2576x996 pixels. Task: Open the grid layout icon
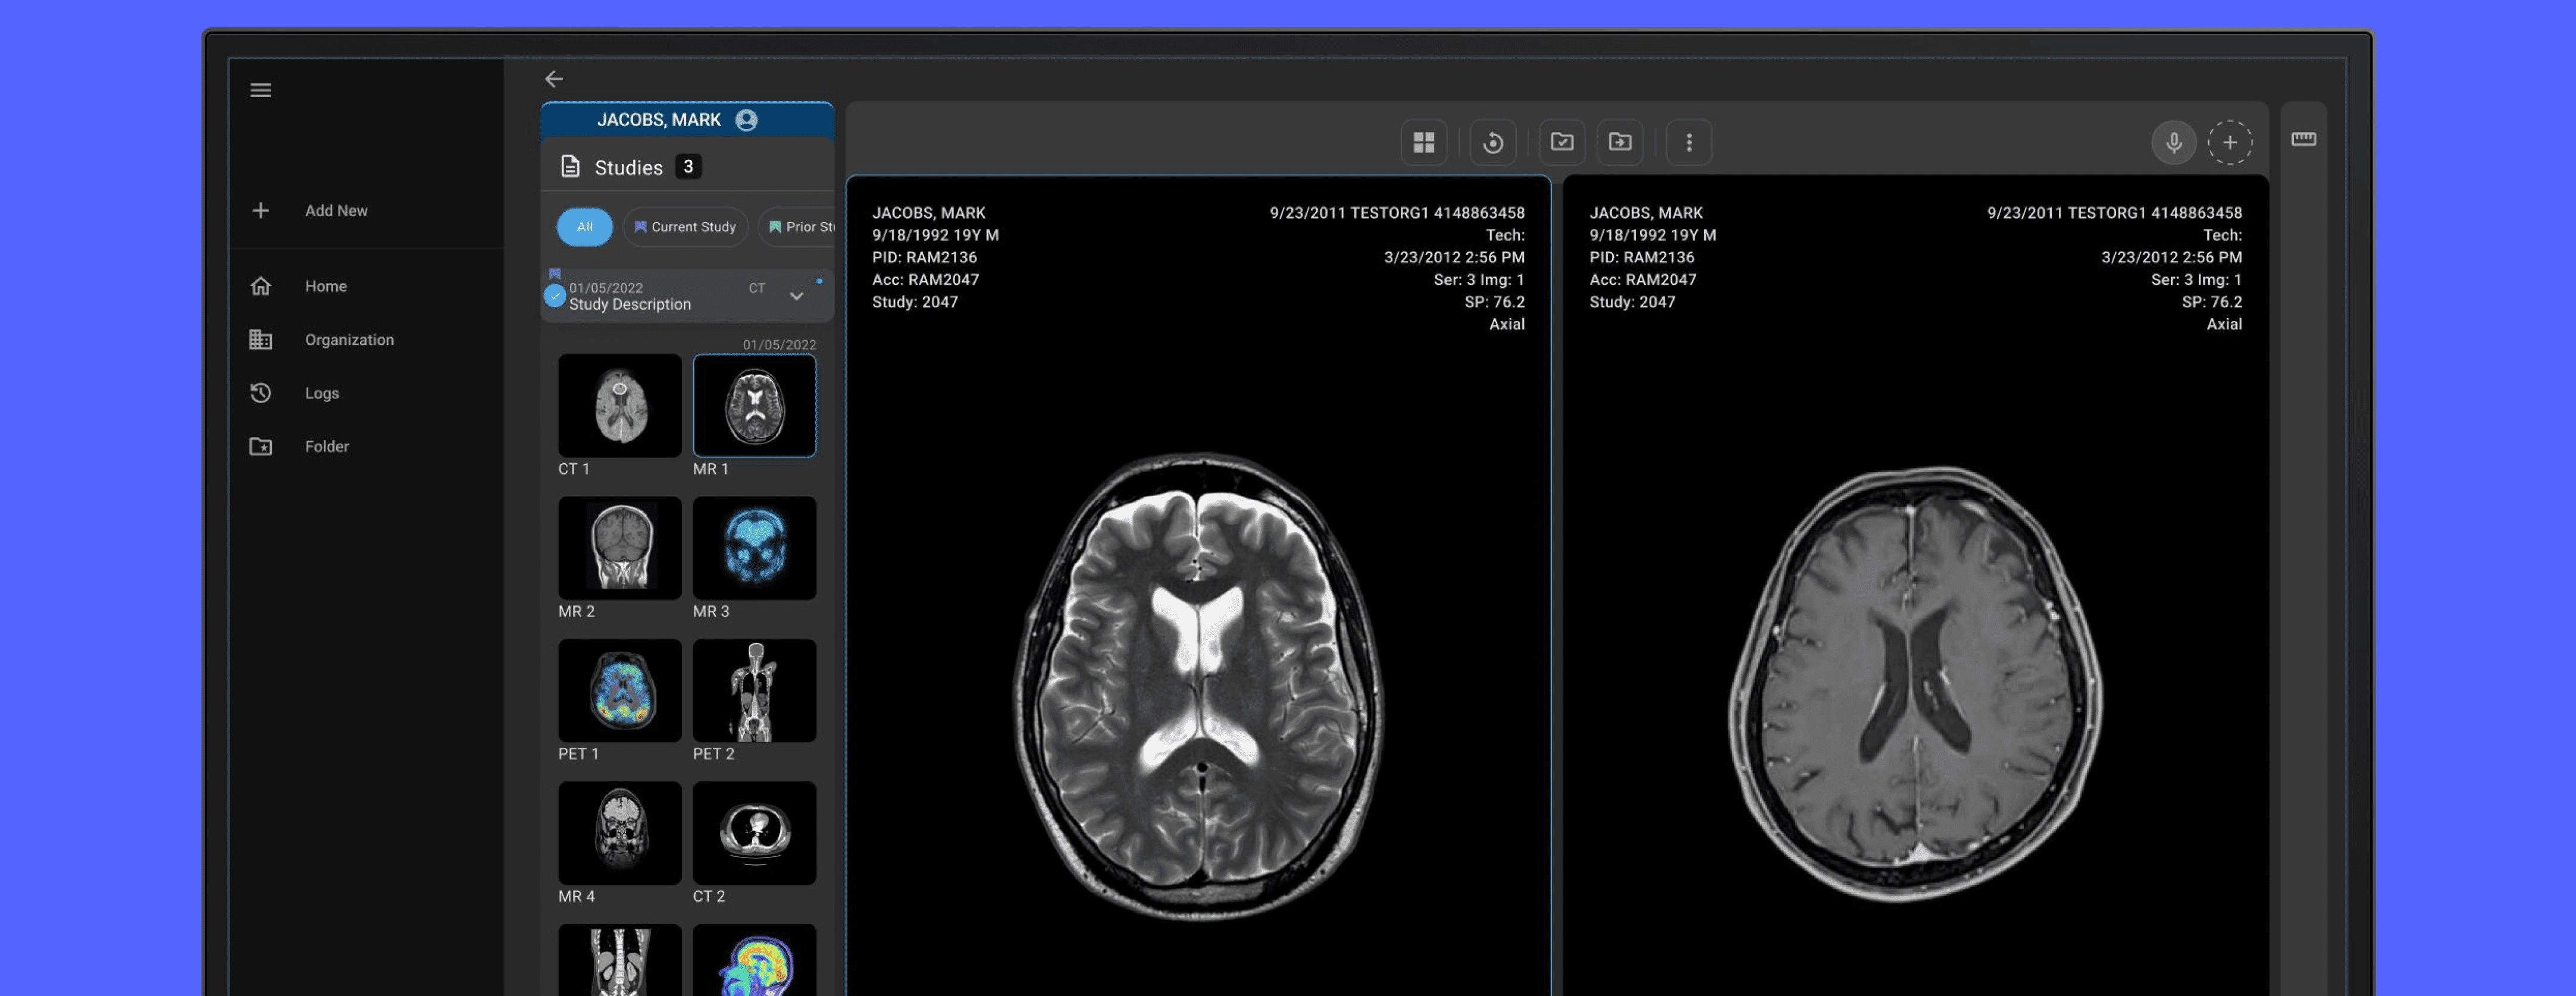click(x=1423, y=142)
